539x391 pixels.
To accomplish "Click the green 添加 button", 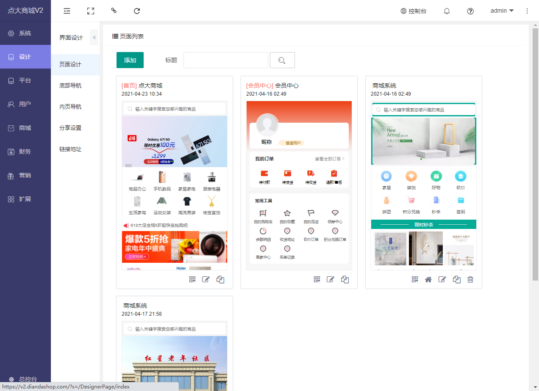I will 130,60.
